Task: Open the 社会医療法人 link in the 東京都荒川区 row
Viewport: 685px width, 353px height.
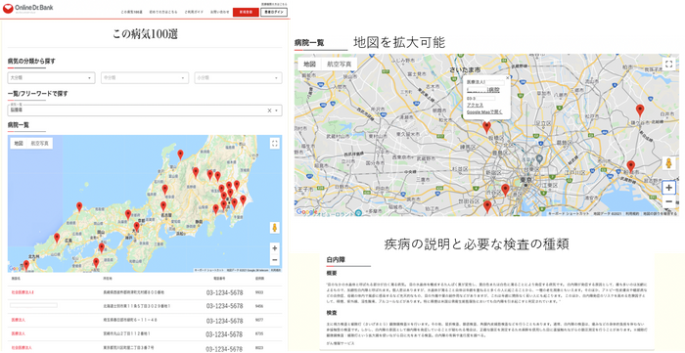Action: click(22, 348)
